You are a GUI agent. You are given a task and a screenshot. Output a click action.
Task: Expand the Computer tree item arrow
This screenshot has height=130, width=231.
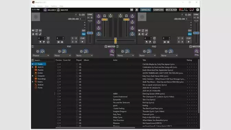33,76
